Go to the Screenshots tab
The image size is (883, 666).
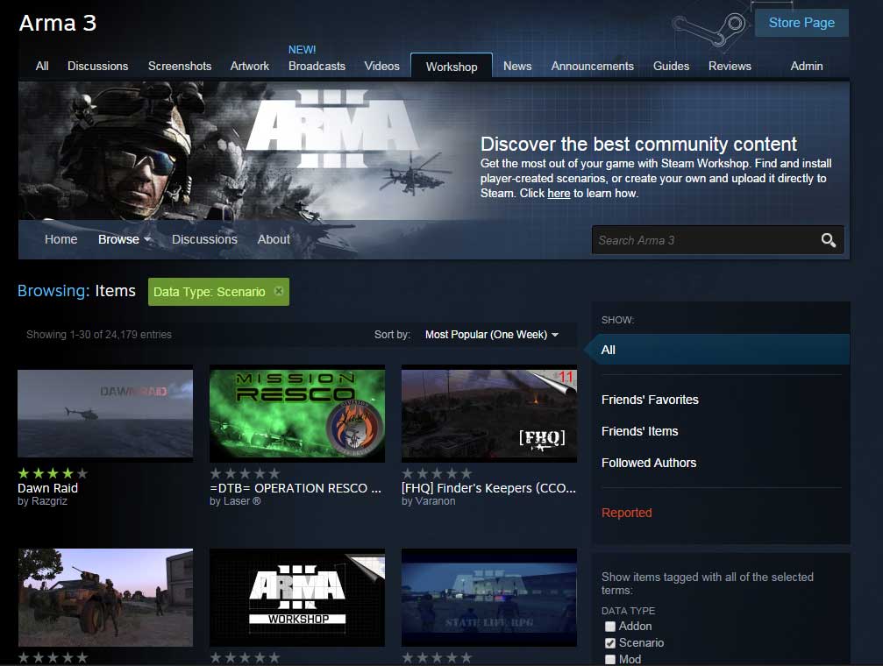tap(180, 66)
